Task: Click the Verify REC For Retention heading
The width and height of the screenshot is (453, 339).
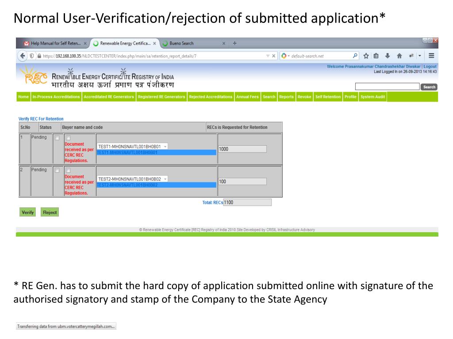Action: (x=41, y=119)
